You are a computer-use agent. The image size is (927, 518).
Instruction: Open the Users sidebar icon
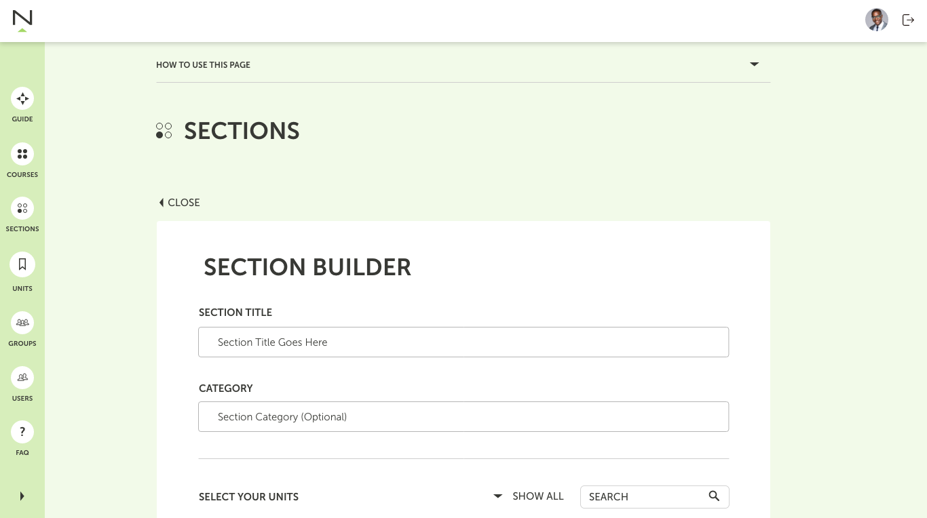pos(22,378)
